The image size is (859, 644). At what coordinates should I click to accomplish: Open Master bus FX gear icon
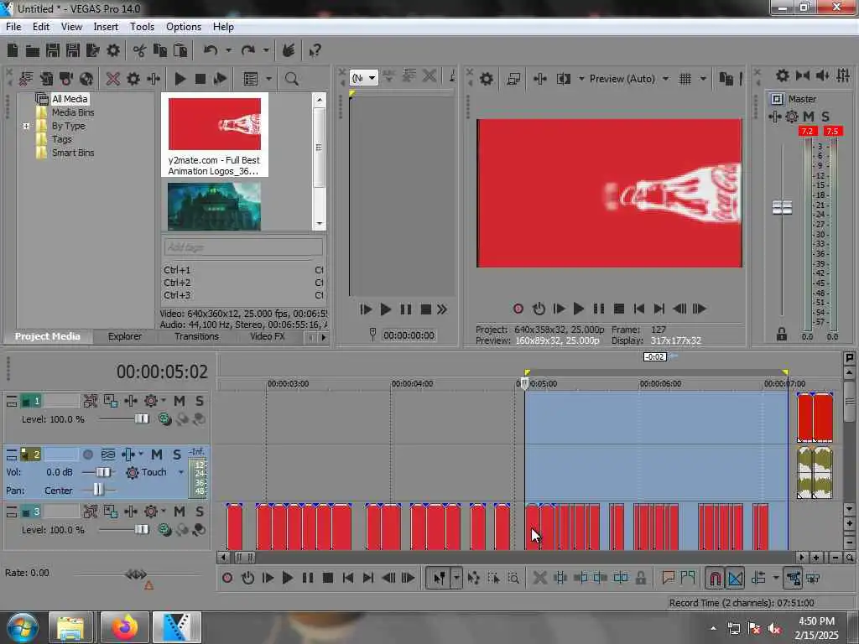[792, 116]
